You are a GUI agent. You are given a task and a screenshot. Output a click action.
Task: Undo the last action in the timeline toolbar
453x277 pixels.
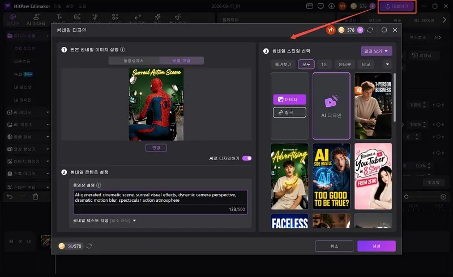(x=10, y=197)
